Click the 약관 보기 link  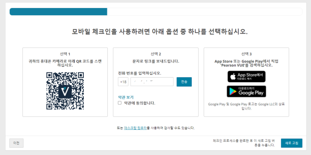point(126,97)
